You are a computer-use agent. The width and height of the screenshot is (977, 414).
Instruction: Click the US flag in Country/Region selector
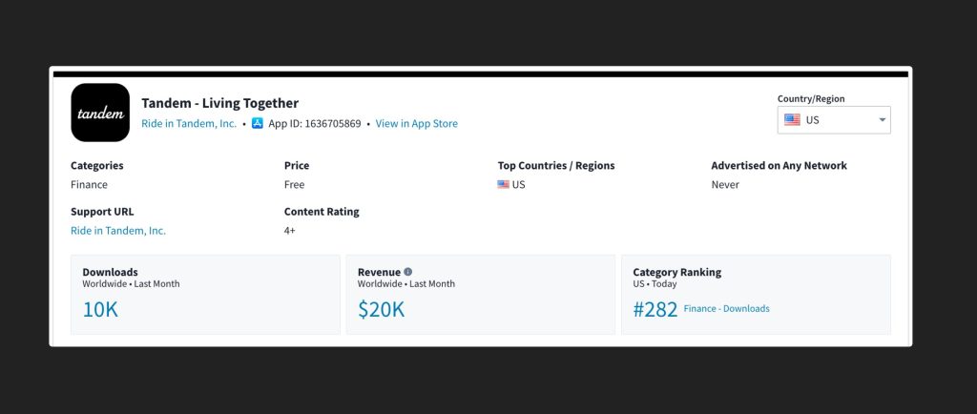click(x=792, y=120)
